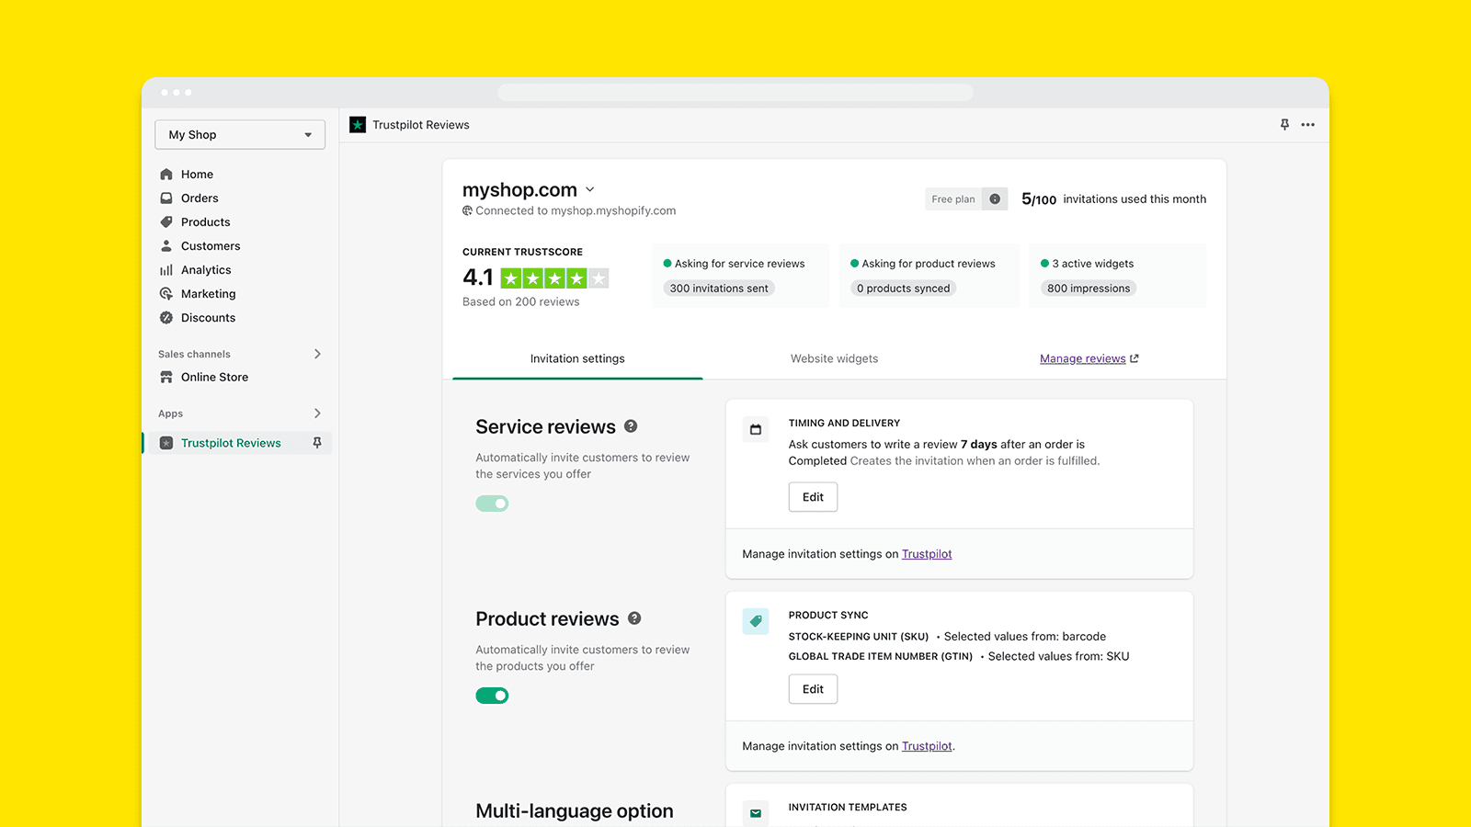
Task: Unpin Trustpilot Reviews from the sidebar
Action: [316, 442]
